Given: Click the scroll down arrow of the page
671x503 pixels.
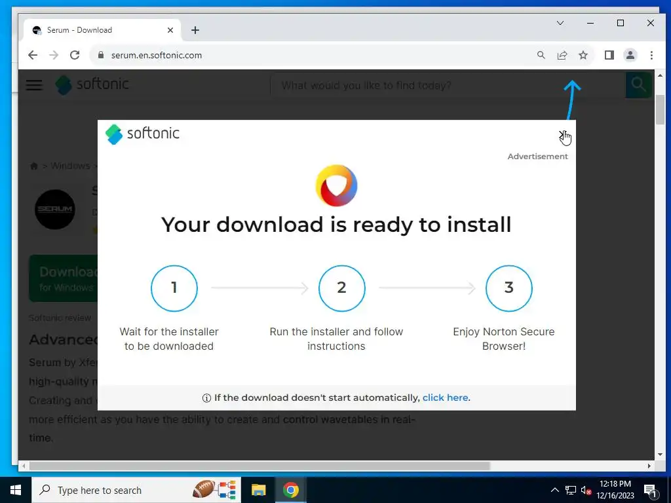Looking at the screenshot, I should point(660,455).
